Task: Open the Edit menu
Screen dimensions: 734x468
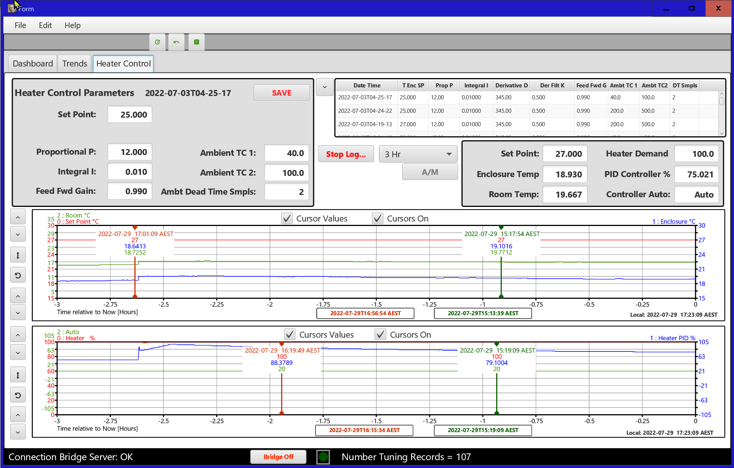Action: click(45, 25)
